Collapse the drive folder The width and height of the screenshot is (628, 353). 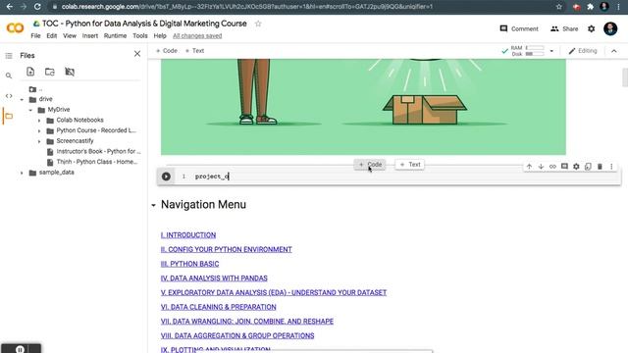click(22, 99)
